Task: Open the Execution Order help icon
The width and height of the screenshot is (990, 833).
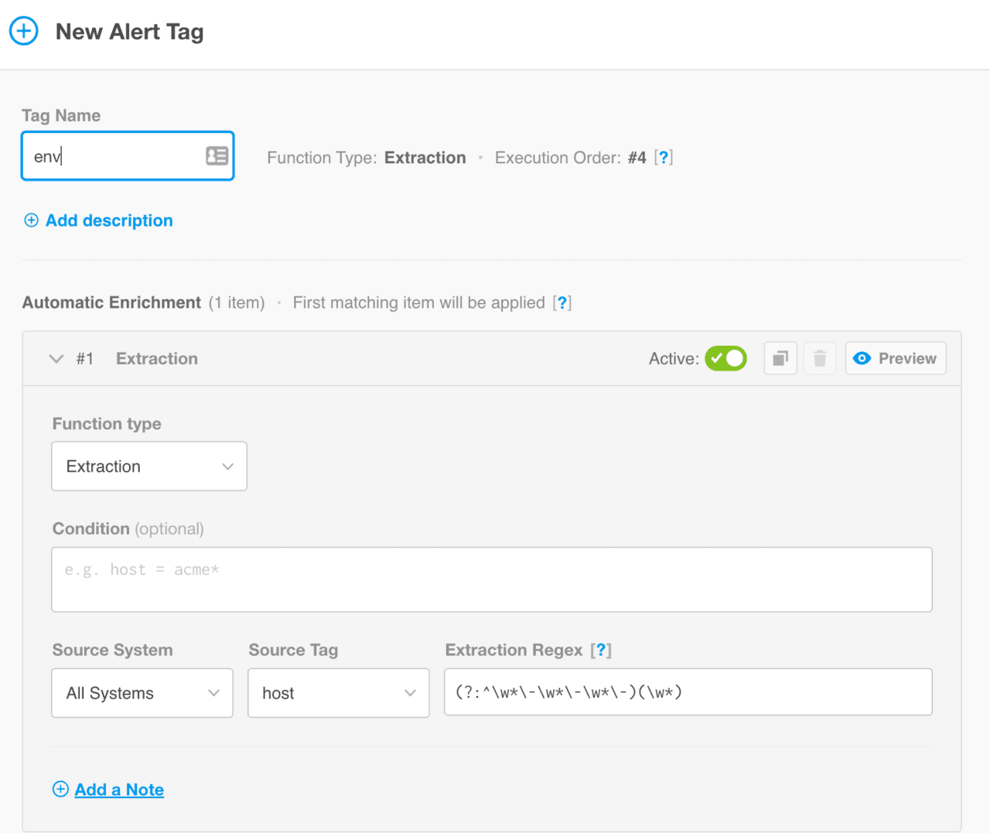Action: (x=664, y=157)
